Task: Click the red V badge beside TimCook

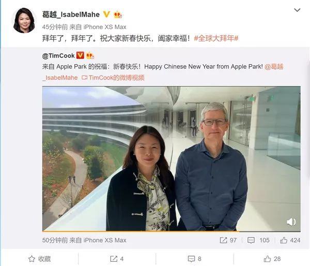Action: coord(80,55)
